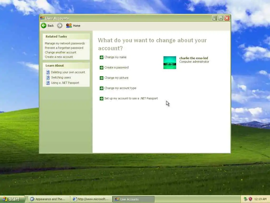
Task: Open the Switching users help topic
Action: [61, 77]
